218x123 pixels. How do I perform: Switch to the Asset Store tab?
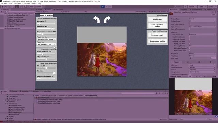58,10
